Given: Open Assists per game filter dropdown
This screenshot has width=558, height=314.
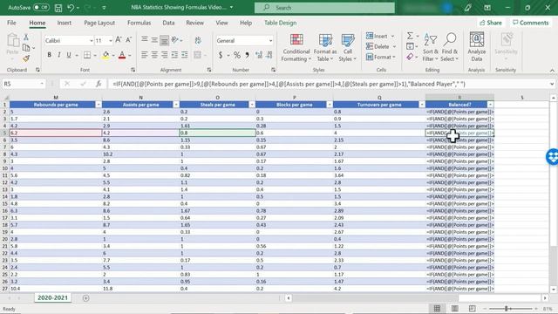Looking at the screenshot, I should coord(176,105).
